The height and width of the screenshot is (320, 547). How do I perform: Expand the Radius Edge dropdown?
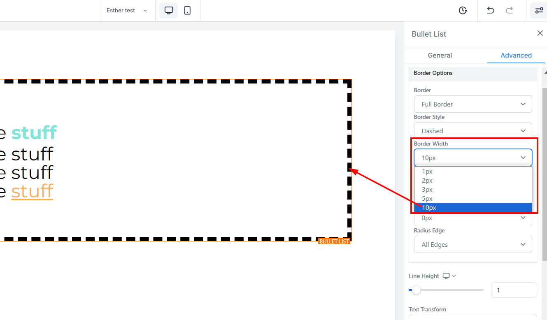tap(473, 244)
